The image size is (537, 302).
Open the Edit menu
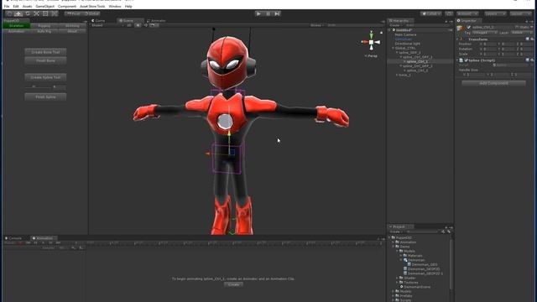click(x=16, y=6)
